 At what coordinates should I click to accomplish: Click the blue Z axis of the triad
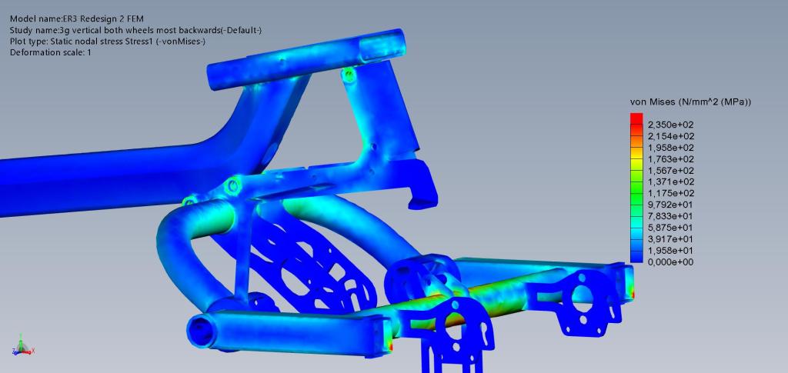coord(18,351)
